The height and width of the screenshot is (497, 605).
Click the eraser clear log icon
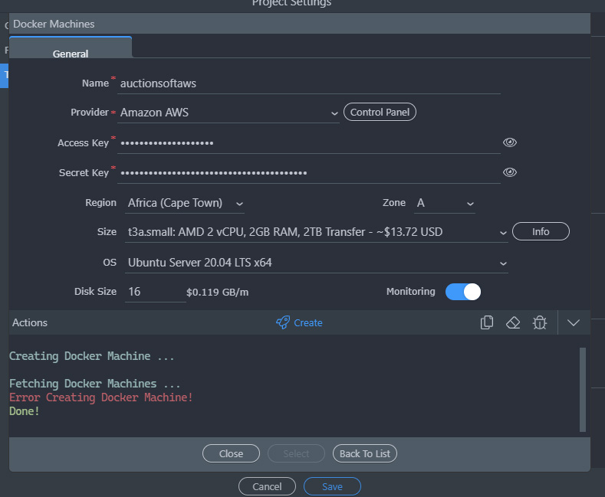pos(513,322)
